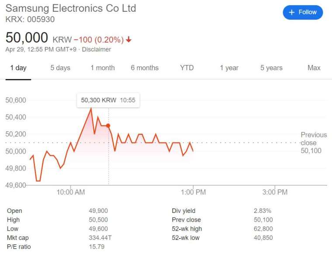Viewport: 332px width, 253px height.
Task: Select the Max time range
Action: [x=314, y=68]
